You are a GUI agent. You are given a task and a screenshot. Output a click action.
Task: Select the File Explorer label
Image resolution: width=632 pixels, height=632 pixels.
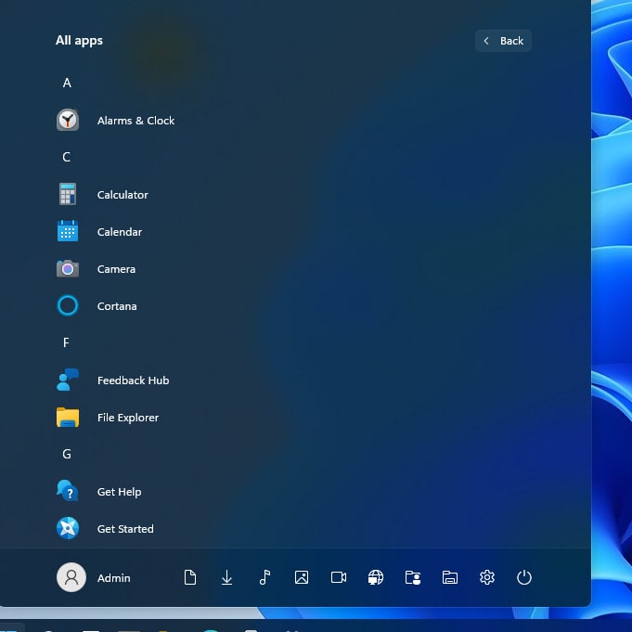tap(128, 418)
